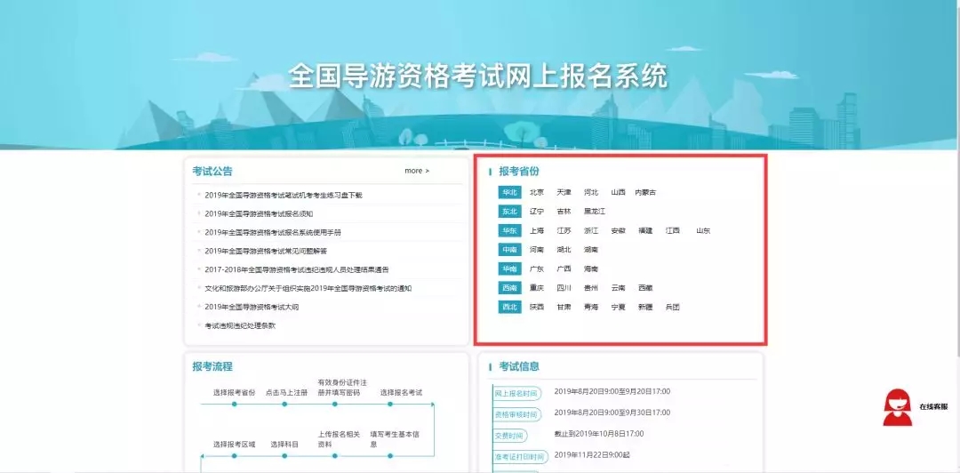This screenshot has width=960, height=473.
Task: Choose 陕西 as exam province
Action: [537, 308]
